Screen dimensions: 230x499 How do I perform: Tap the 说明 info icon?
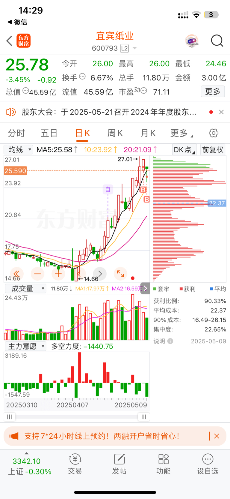tap(170, 341)
